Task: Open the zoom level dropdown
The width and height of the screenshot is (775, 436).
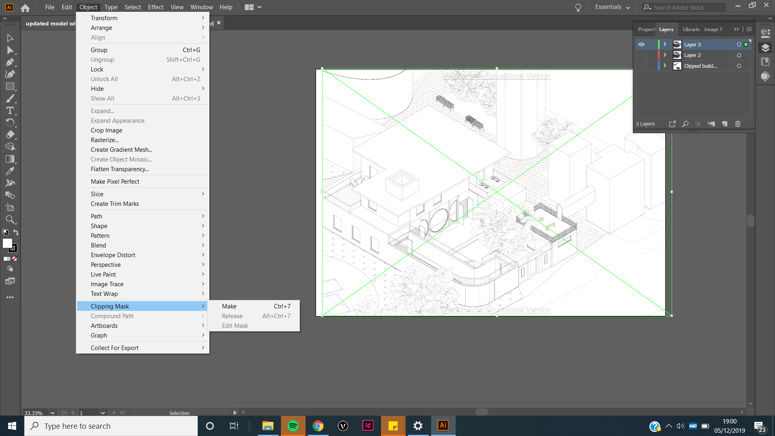Action: (x=52, y=413)
